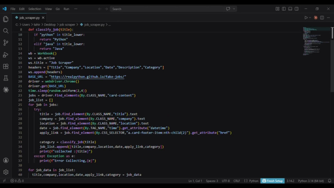334x188 pixels.
Task: Open run options dropdown beside play button
Action: (x=310, y=18)
